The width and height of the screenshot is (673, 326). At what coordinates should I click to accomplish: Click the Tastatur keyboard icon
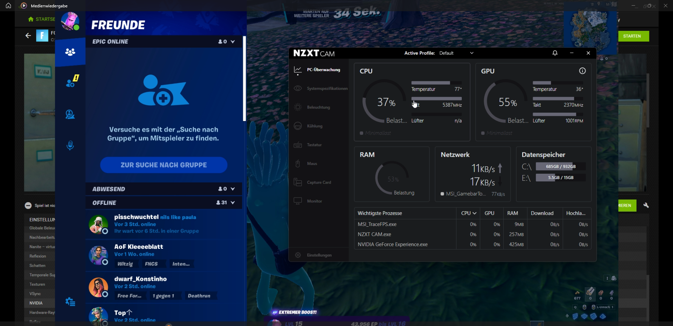pos(298,145)
